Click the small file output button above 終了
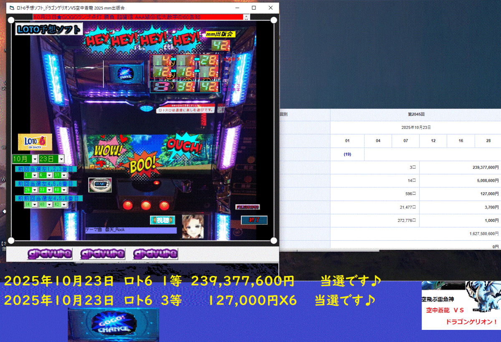 (x=248, y=207)
